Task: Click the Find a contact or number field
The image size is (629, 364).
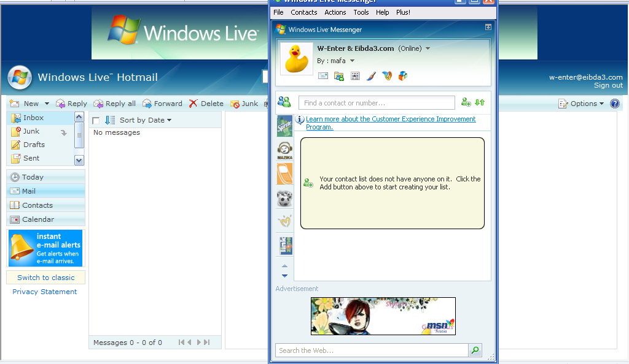Action: click(377, 103)
